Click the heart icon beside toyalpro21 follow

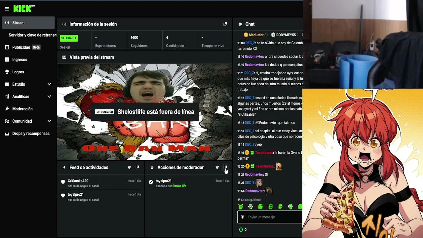63,196
